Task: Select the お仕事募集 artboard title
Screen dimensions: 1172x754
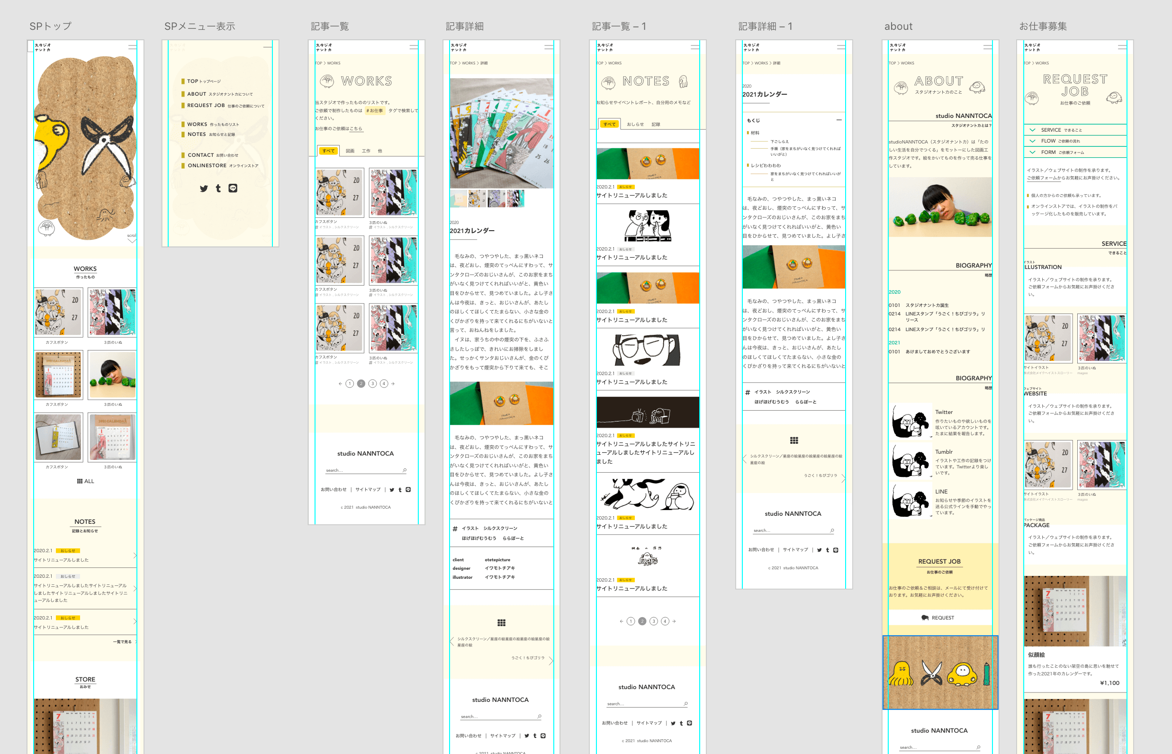Action: (1043, 27)
